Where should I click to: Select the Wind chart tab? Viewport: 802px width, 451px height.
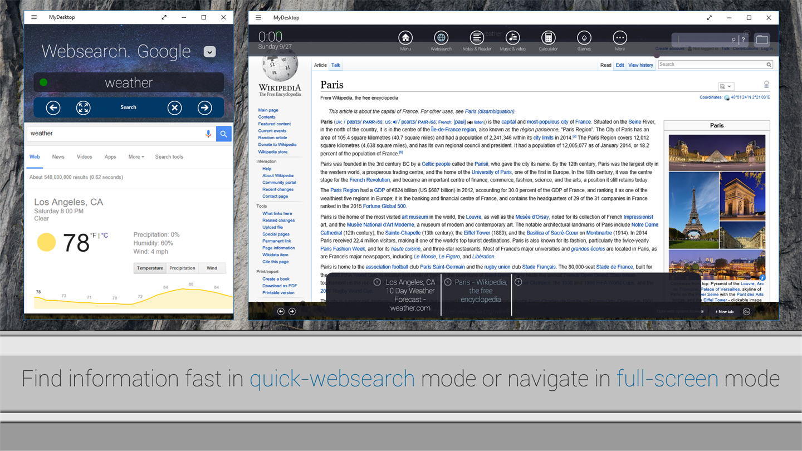click(x=212, y=268)
